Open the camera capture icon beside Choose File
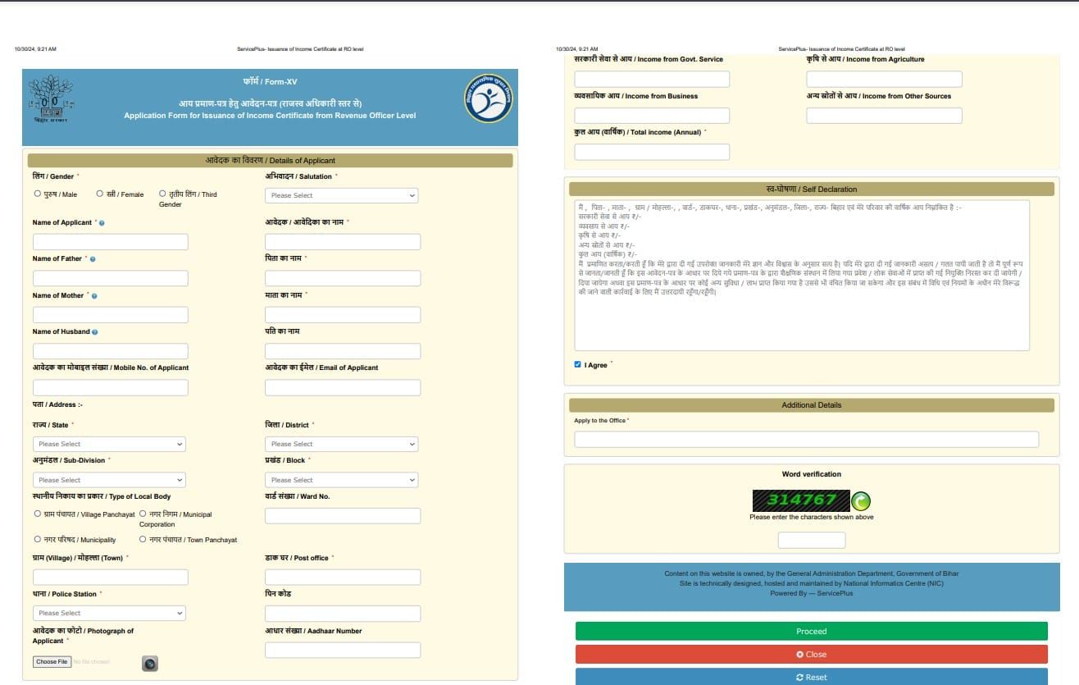 (x=150, y=663)
